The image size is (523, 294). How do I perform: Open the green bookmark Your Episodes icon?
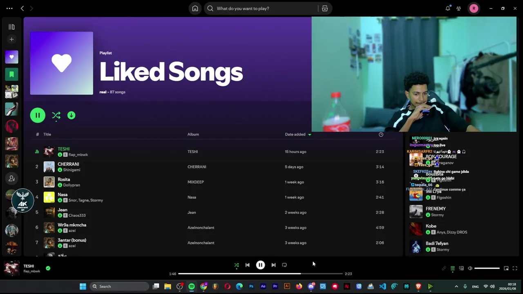pyautogui.click(x=11, y=74)
